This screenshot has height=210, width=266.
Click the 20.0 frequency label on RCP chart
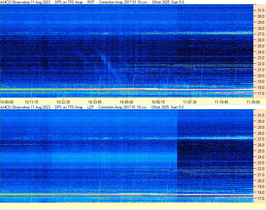point(261,76)
